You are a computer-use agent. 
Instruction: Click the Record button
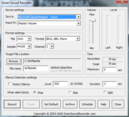pyautogui.click(x=12, y=104)
